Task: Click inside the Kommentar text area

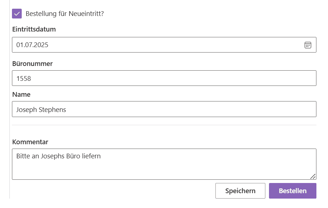Action: tap(164, 164)
